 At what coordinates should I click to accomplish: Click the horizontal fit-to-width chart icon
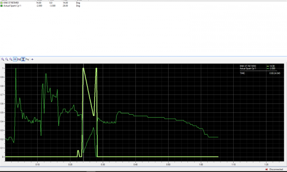pos(19,59)
